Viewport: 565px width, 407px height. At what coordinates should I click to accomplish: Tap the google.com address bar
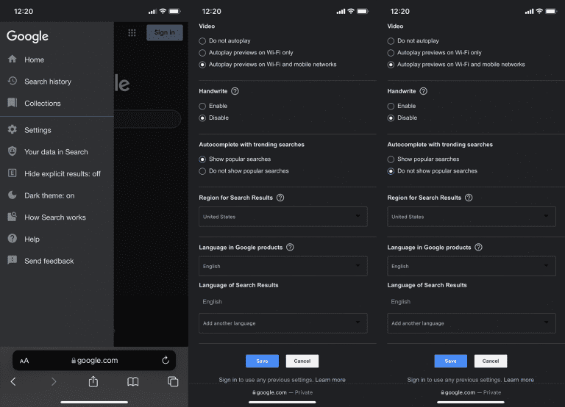coord(94,360)
